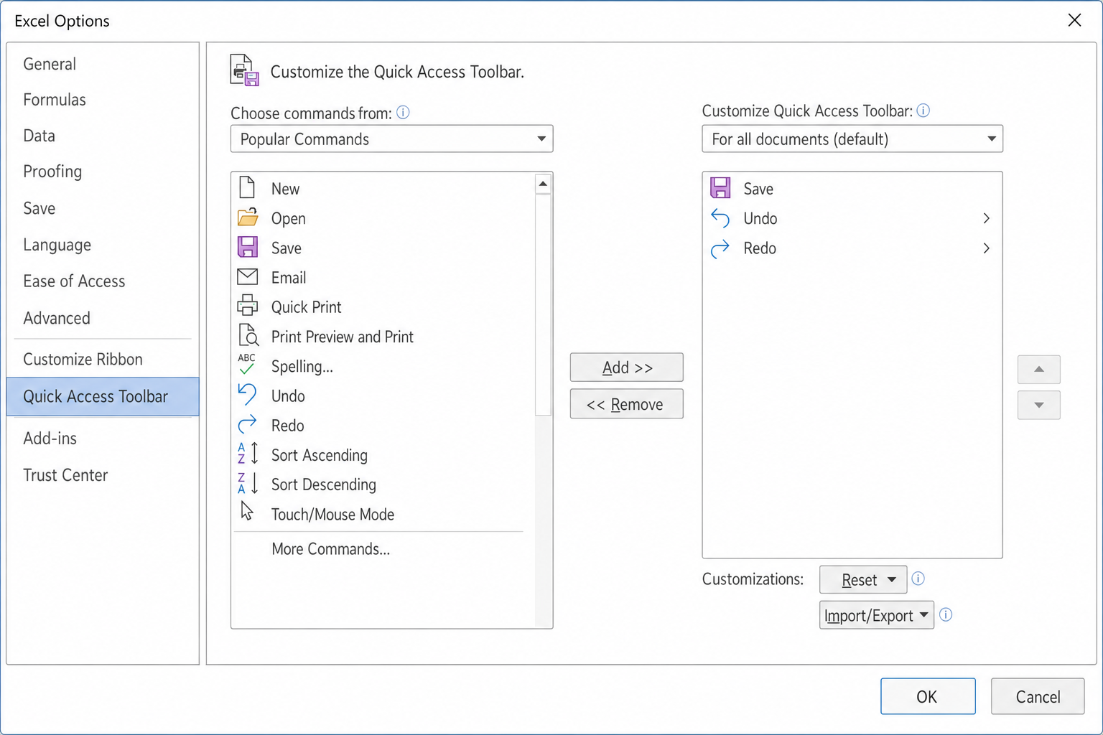Click the Sort Ascending A-Z icon
The image size is (1103, 735).
pyautogui.click(x=248, y=454)
